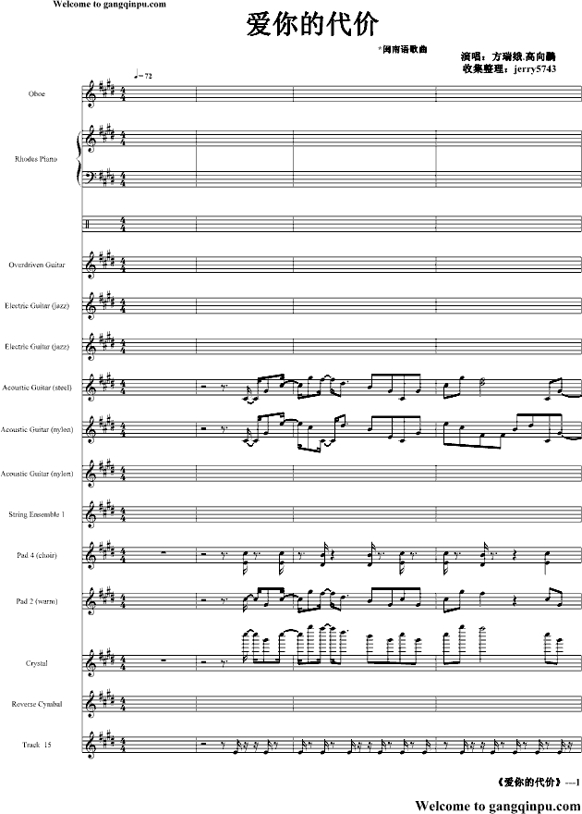Click the Oboe staff treble clef
582x814 pixels.
[91, 94]
